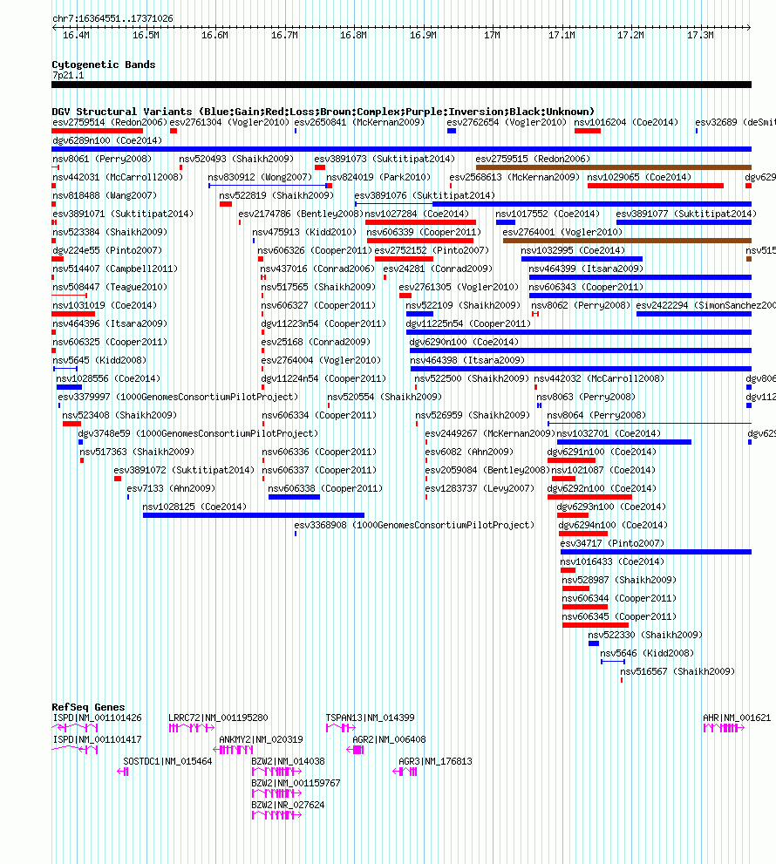
Task: Click the Cytogenetic Bands track title
Action: point(104,65)
